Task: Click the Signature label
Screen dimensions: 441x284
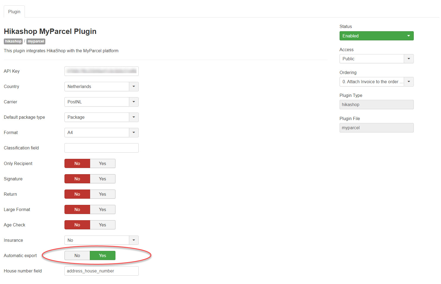Action: [13, 179]
